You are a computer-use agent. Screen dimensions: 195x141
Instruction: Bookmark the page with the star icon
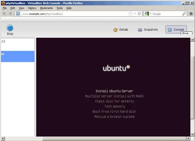tap(130, 14)
